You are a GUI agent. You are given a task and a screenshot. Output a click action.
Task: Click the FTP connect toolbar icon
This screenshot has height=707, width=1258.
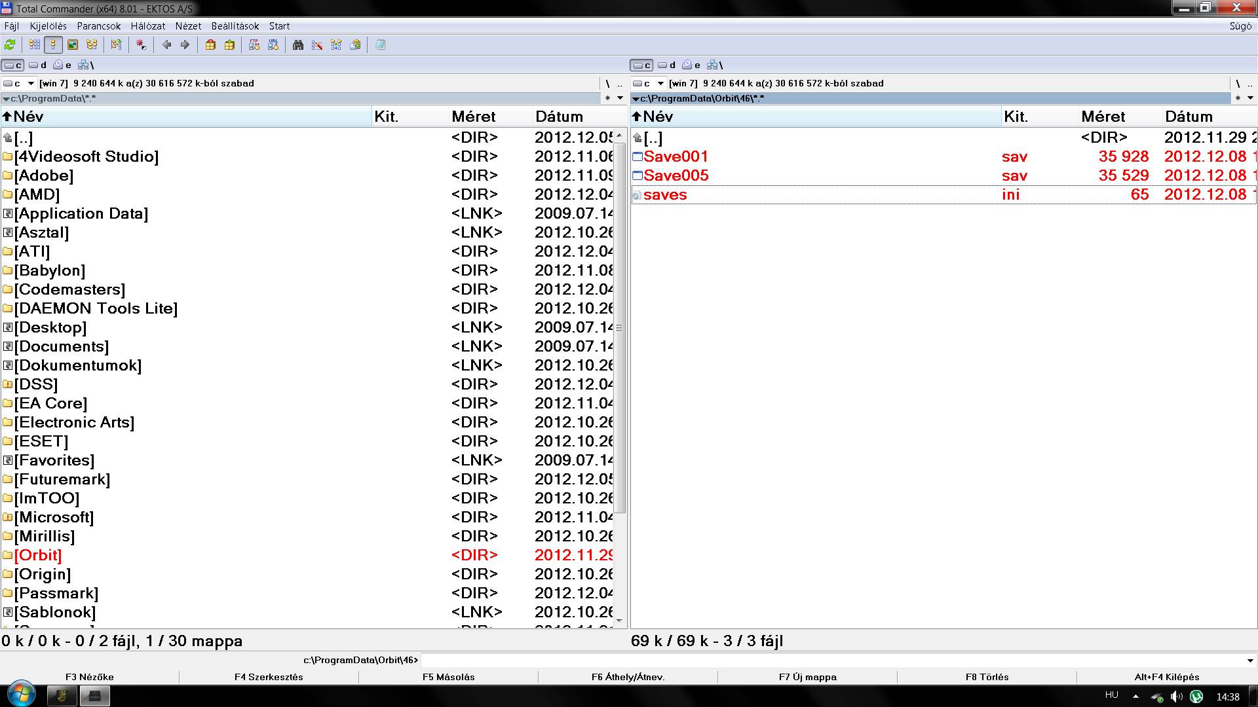254,45
